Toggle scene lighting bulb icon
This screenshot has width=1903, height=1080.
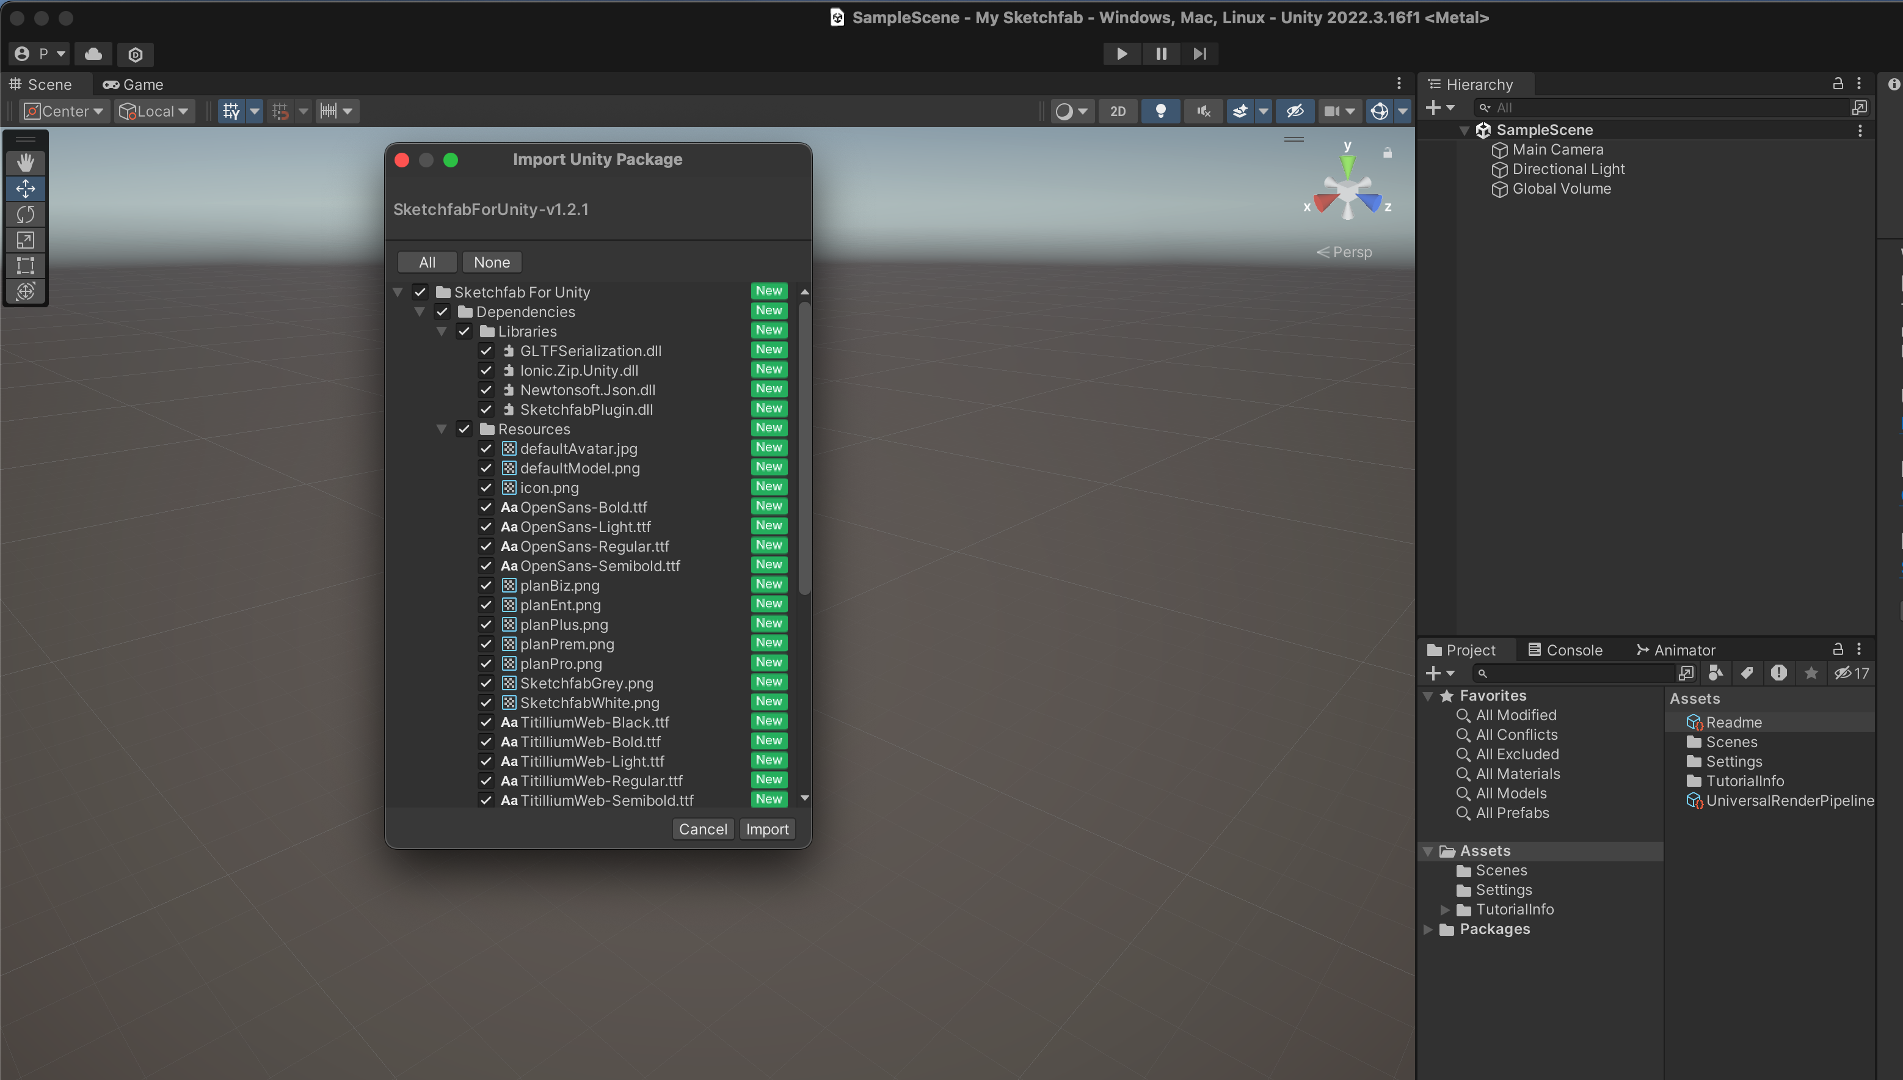pyautogui.click(x=1160, y=111)
